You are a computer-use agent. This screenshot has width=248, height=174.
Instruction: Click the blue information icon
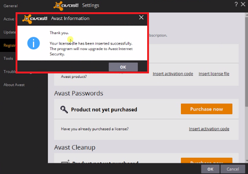tap(33, 43)
